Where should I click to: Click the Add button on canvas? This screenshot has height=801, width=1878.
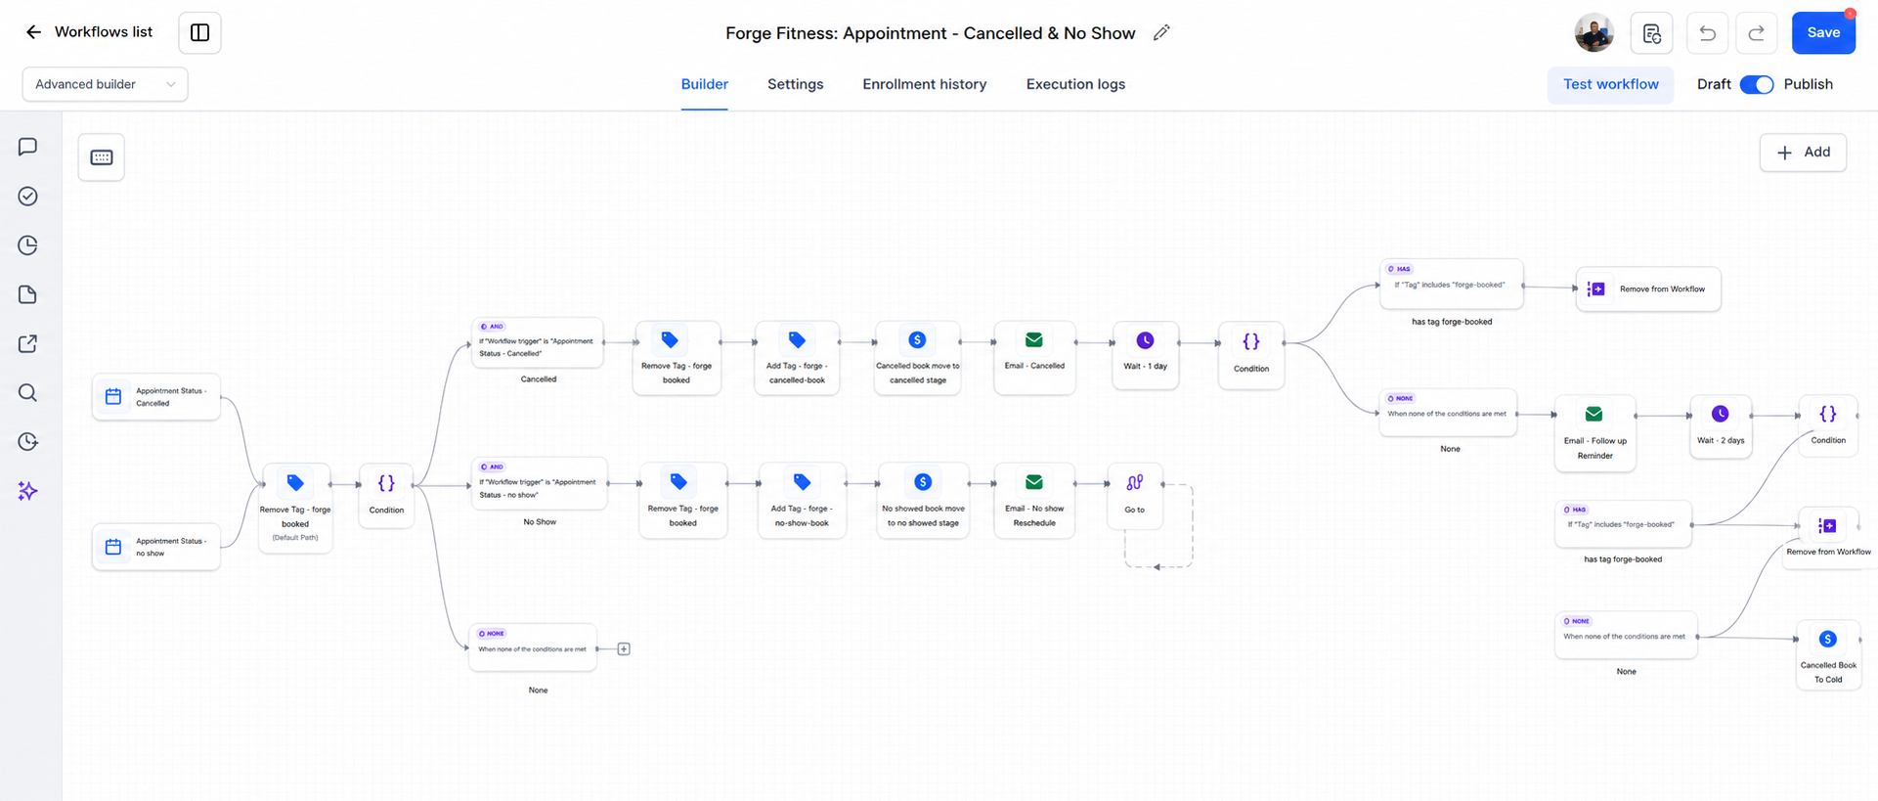click(1803, 153)
